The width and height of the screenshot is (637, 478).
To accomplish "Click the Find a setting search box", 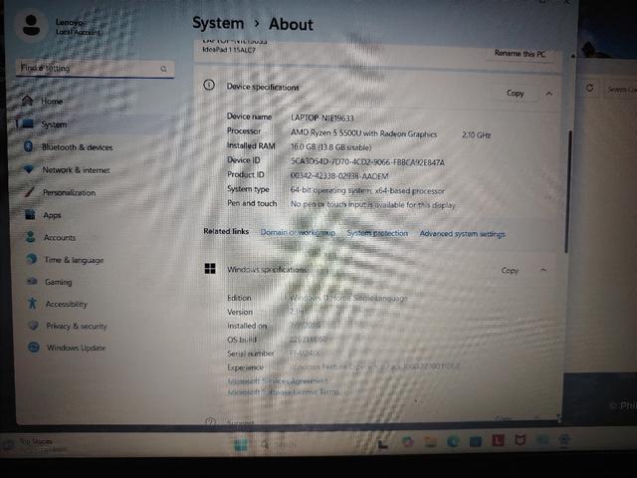I will [x=96, y=69].
